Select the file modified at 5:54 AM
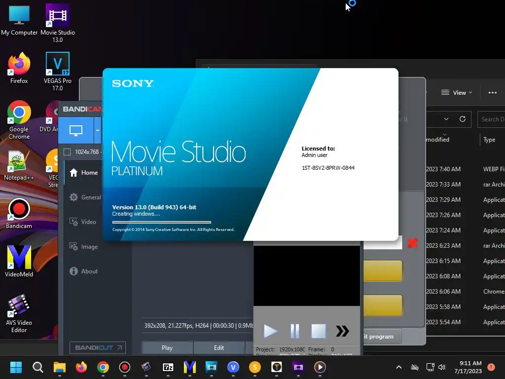Screen dimensions: 505x379 466,322
